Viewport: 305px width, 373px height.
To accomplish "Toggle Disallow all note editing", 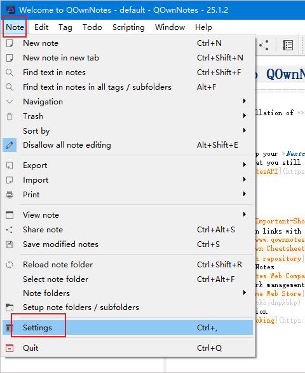I will (128, 145).
